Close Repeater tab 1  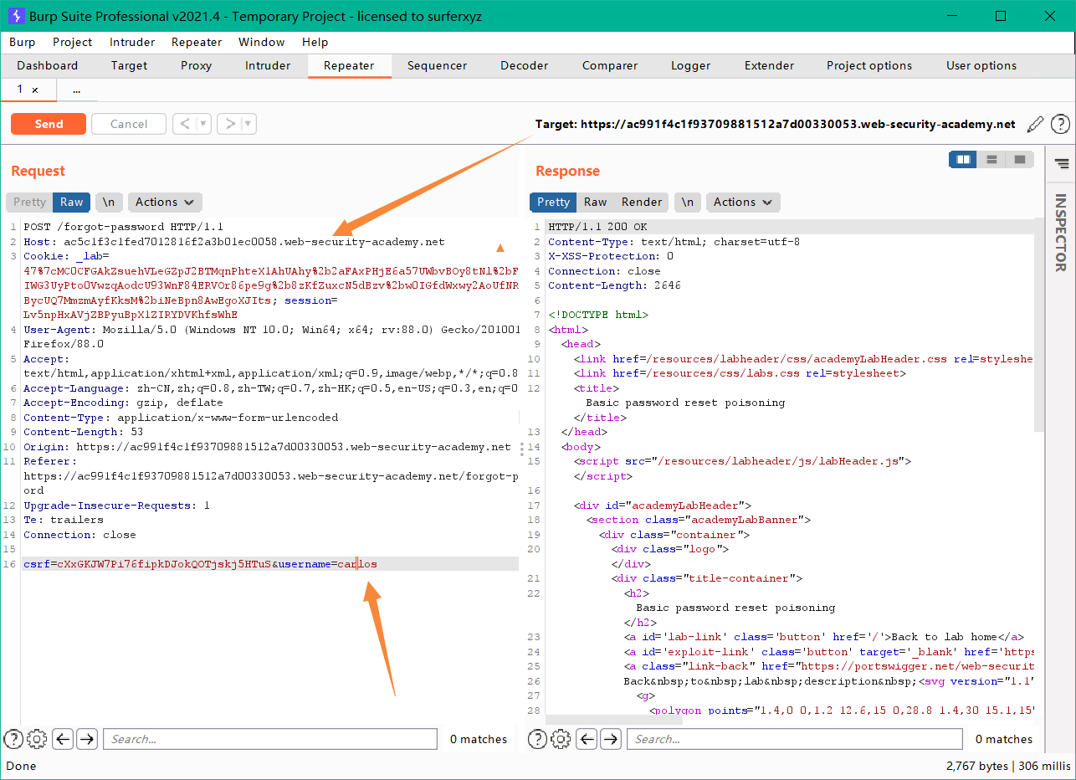point(35,90)
